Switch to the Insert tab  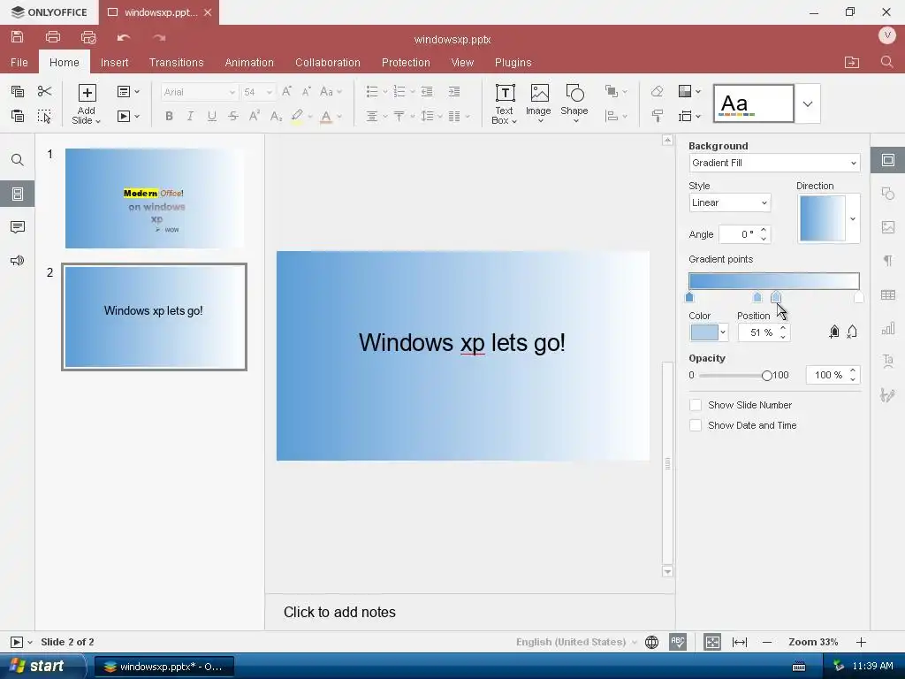coord(114,63)
